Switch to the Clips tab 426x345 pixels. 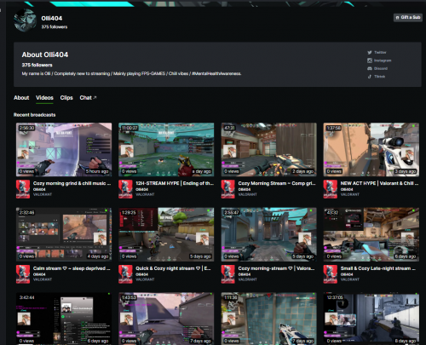point(66,98)
